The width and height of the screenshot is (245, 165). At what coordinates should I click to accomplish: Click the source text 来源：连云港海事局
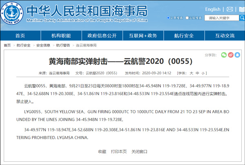(x=54, y=73)
